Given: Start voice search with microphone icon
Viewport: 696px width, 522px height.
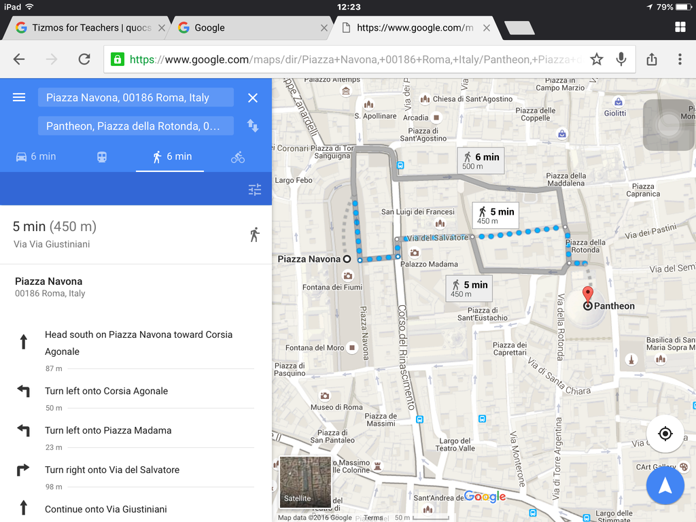Looking at the screenshot, I should [x=621, y=59].
